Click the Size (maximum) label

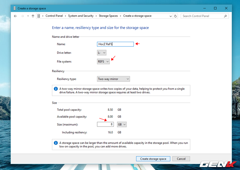[x=67, y=125]
